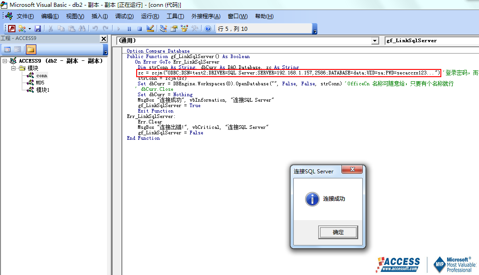Click the View Object icon in project panel

click(18, 49)
